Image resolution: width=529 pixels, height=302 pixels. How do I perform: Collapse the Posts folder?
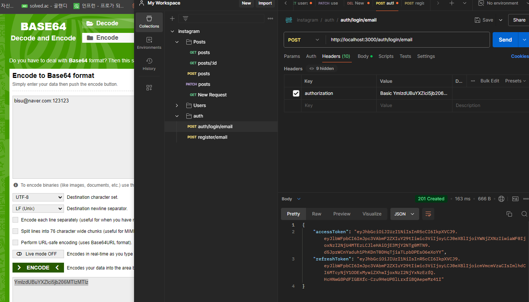tap(177, 42)
